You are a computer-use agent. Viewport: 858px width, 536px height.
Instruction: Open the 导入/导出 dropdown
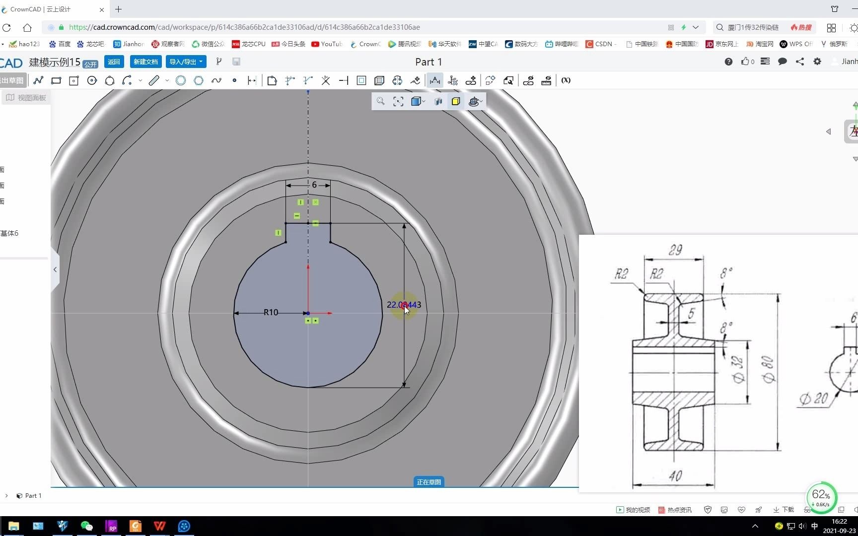(x=186, y=62)
